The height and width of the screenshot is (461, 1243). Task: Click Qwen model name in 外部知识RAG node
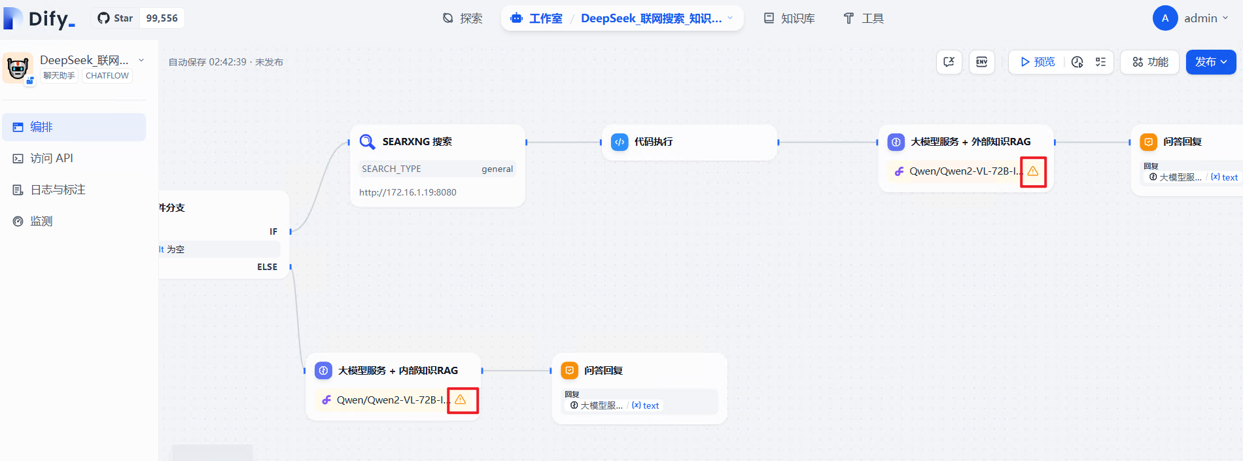[966, 171]
